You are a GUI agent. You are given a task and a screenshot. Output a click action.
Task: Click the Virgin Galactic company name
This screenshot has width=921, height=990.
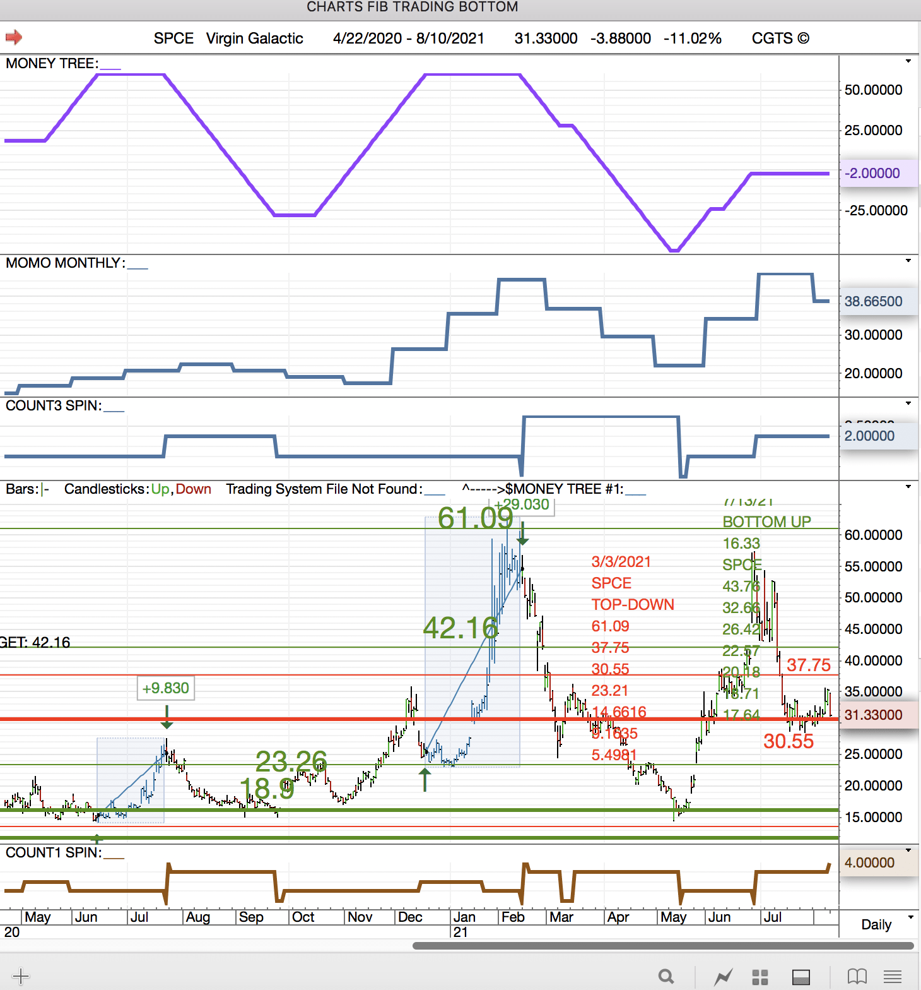(255, 39)
